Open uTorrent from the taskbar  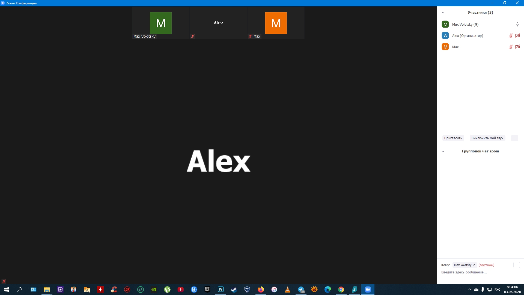pyautogui.click(x=167, y=290)
